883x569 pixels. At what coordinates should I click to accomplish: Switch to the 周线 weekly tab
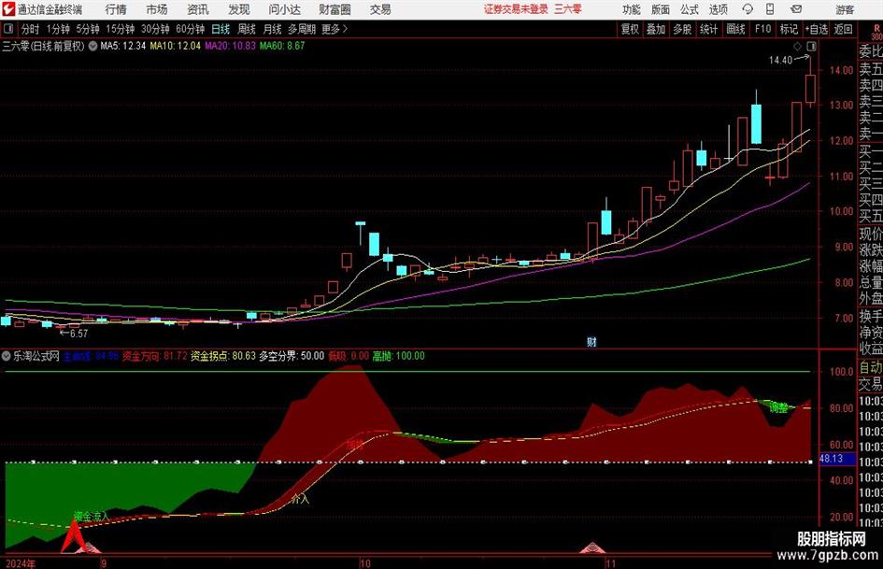247,29
